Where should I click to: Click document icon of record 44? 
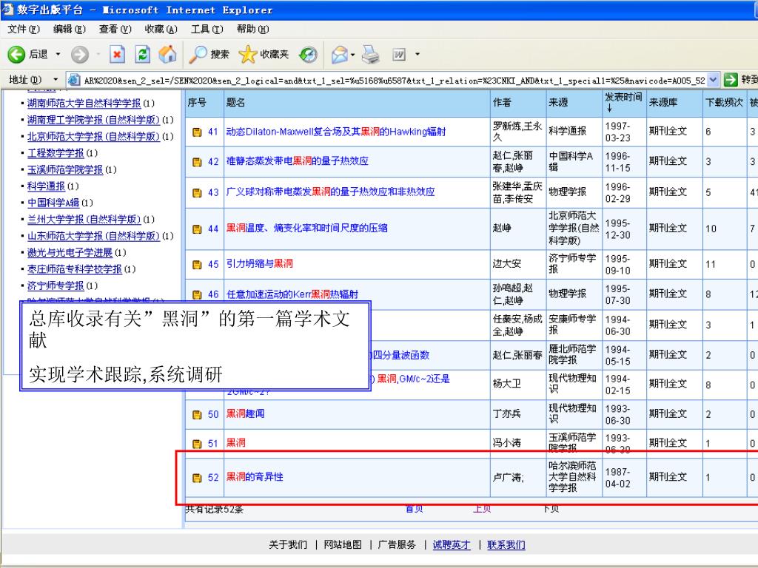[197, 229]
